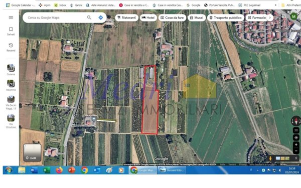Switch to the Google Maps Chrome task
301x188 pixels.
click(142, 170)
